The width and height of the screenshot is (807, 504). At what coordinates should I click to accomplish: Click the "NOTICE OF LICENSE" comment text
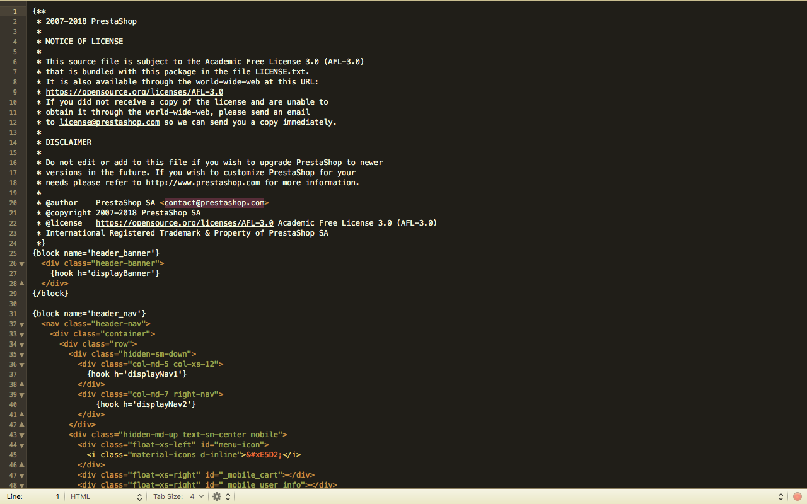(x=84, y=42)
